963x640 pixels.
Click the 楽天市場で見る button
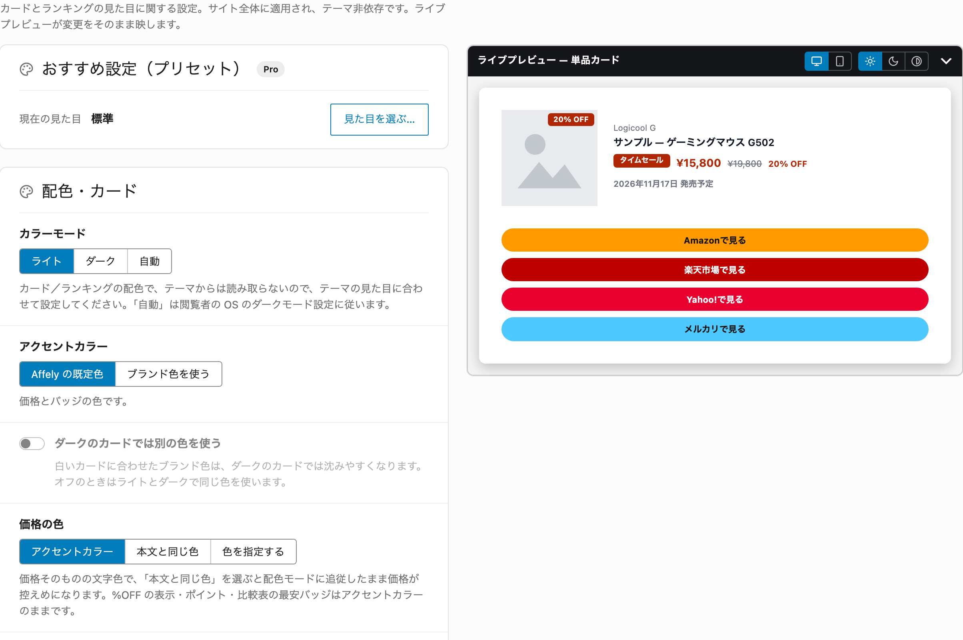click(x=715, y=270)
